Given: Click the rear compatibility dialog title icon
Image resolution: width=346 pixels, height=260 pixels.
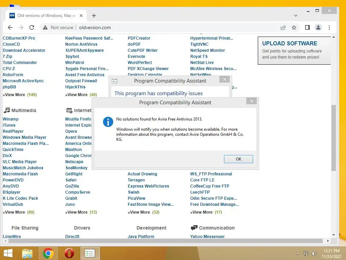Looking at the screenshot, I should [115, 81].
